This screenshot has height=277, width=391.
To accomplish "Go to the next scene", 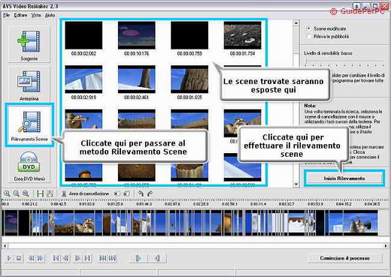I will point(112,258).
